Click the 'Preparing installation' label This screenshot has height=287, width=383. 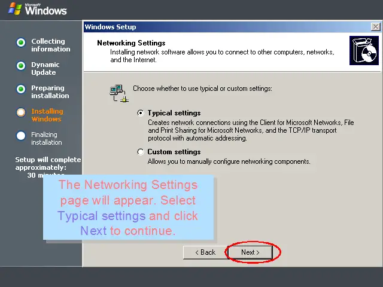coord(50,91)
